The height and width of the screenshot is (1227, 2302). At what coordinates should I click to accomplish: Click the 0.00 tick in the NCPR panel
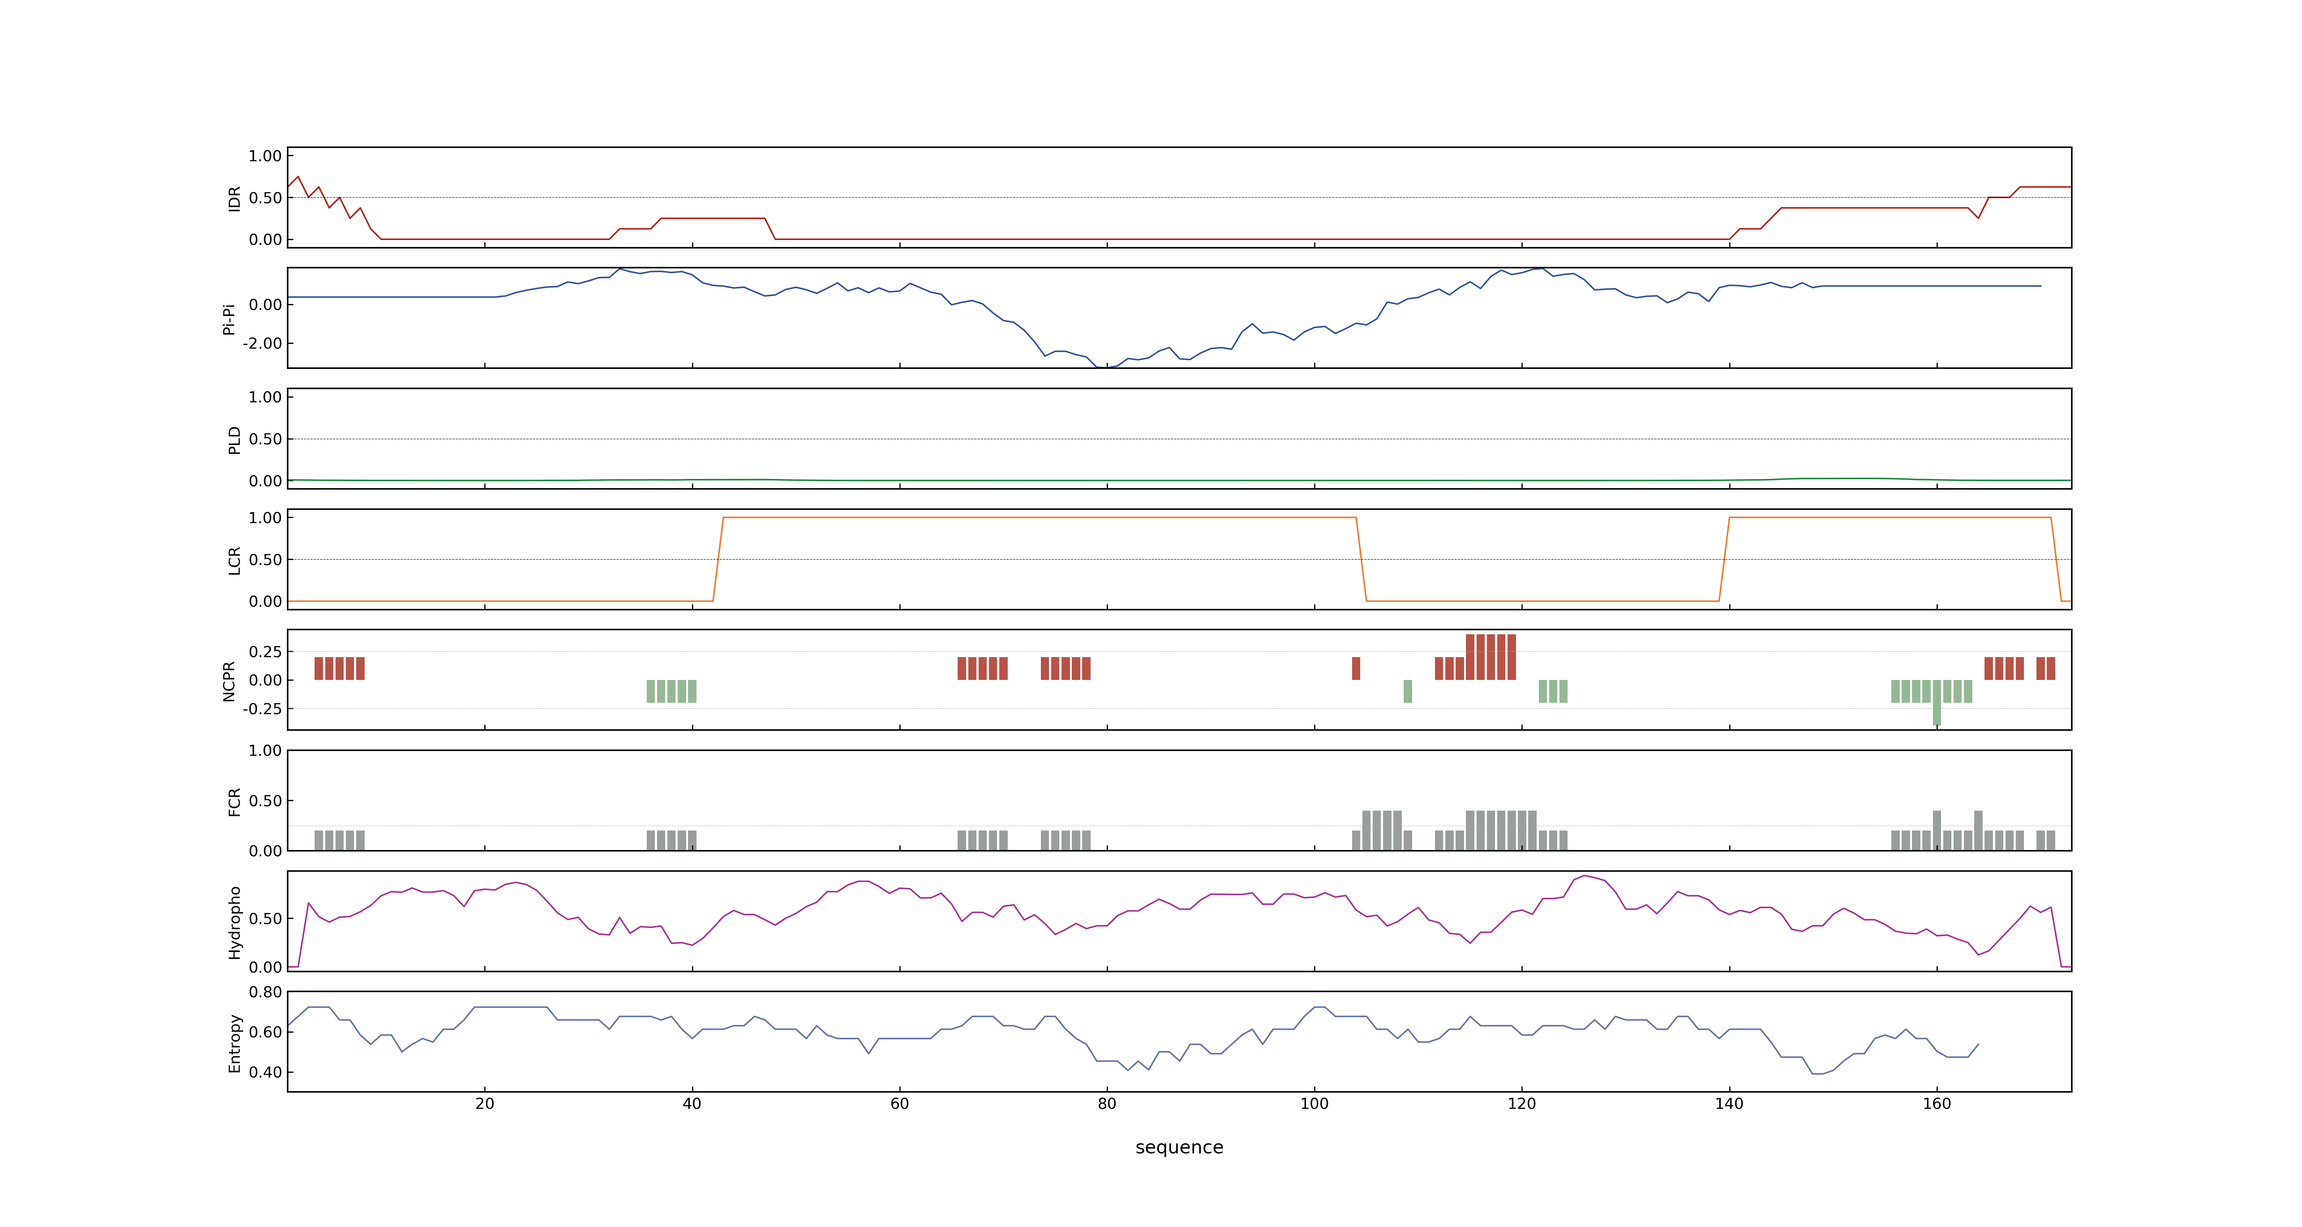pos(266,680)
